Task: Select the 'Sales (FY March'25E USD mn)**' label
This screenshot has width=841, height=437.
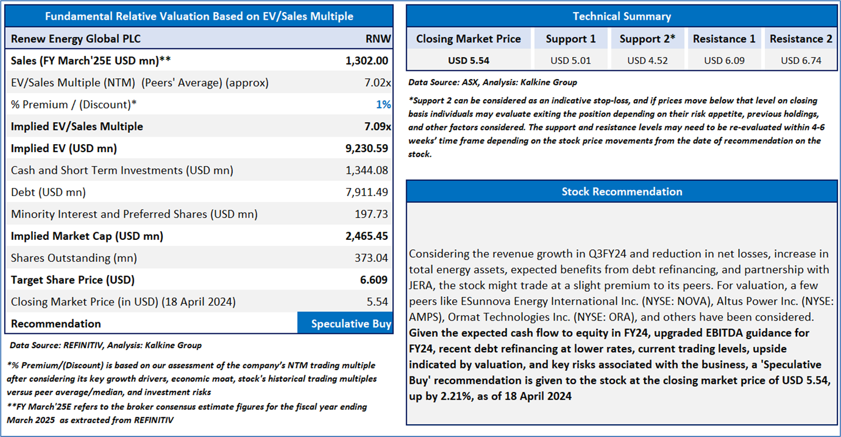Action: pyautogui.click(x=91, y=61)
